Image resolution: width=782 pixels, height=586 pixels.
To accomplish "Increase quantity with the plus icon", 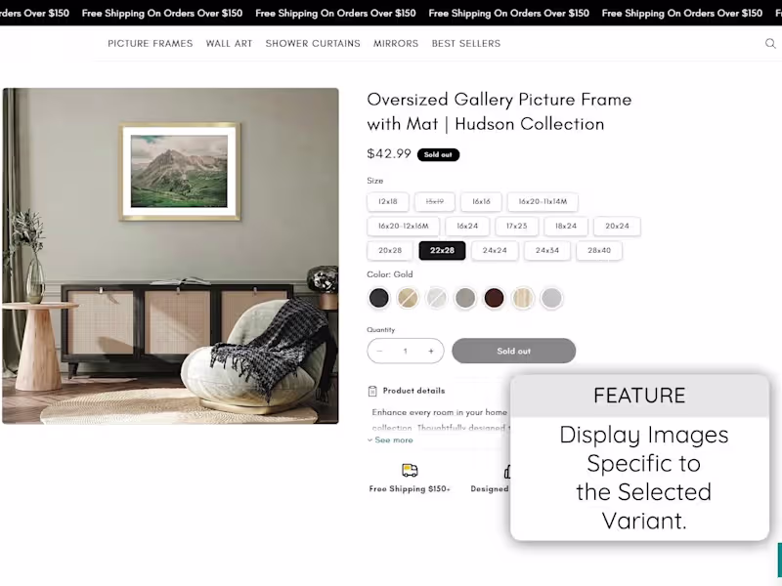I will pos(431,351).
